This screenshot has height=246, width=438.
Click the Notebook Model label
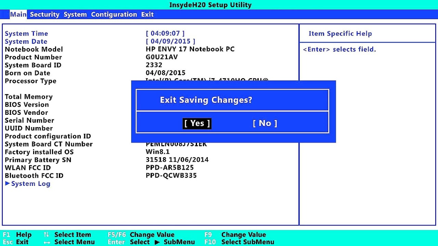pyautogui.click(x=34, y=49)
